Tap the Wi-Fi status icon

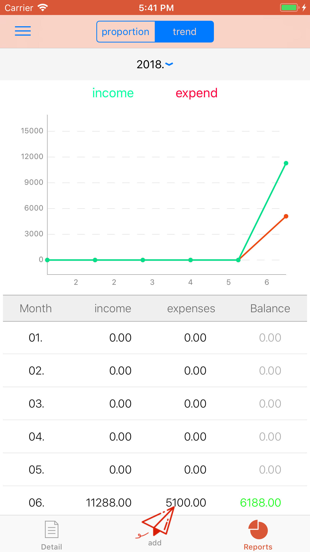click(43, 8)
